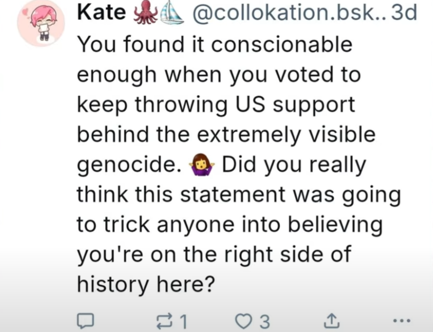The height and width of the screenshot is (332, 433).
Task: Open the share upload arrow icon
Action: [331, 321]
